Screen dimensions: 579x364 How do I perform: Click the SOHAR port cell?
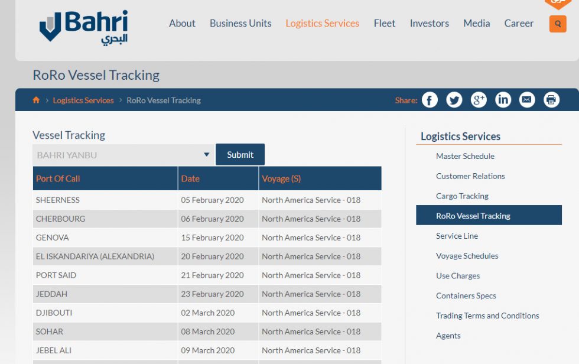105,332
